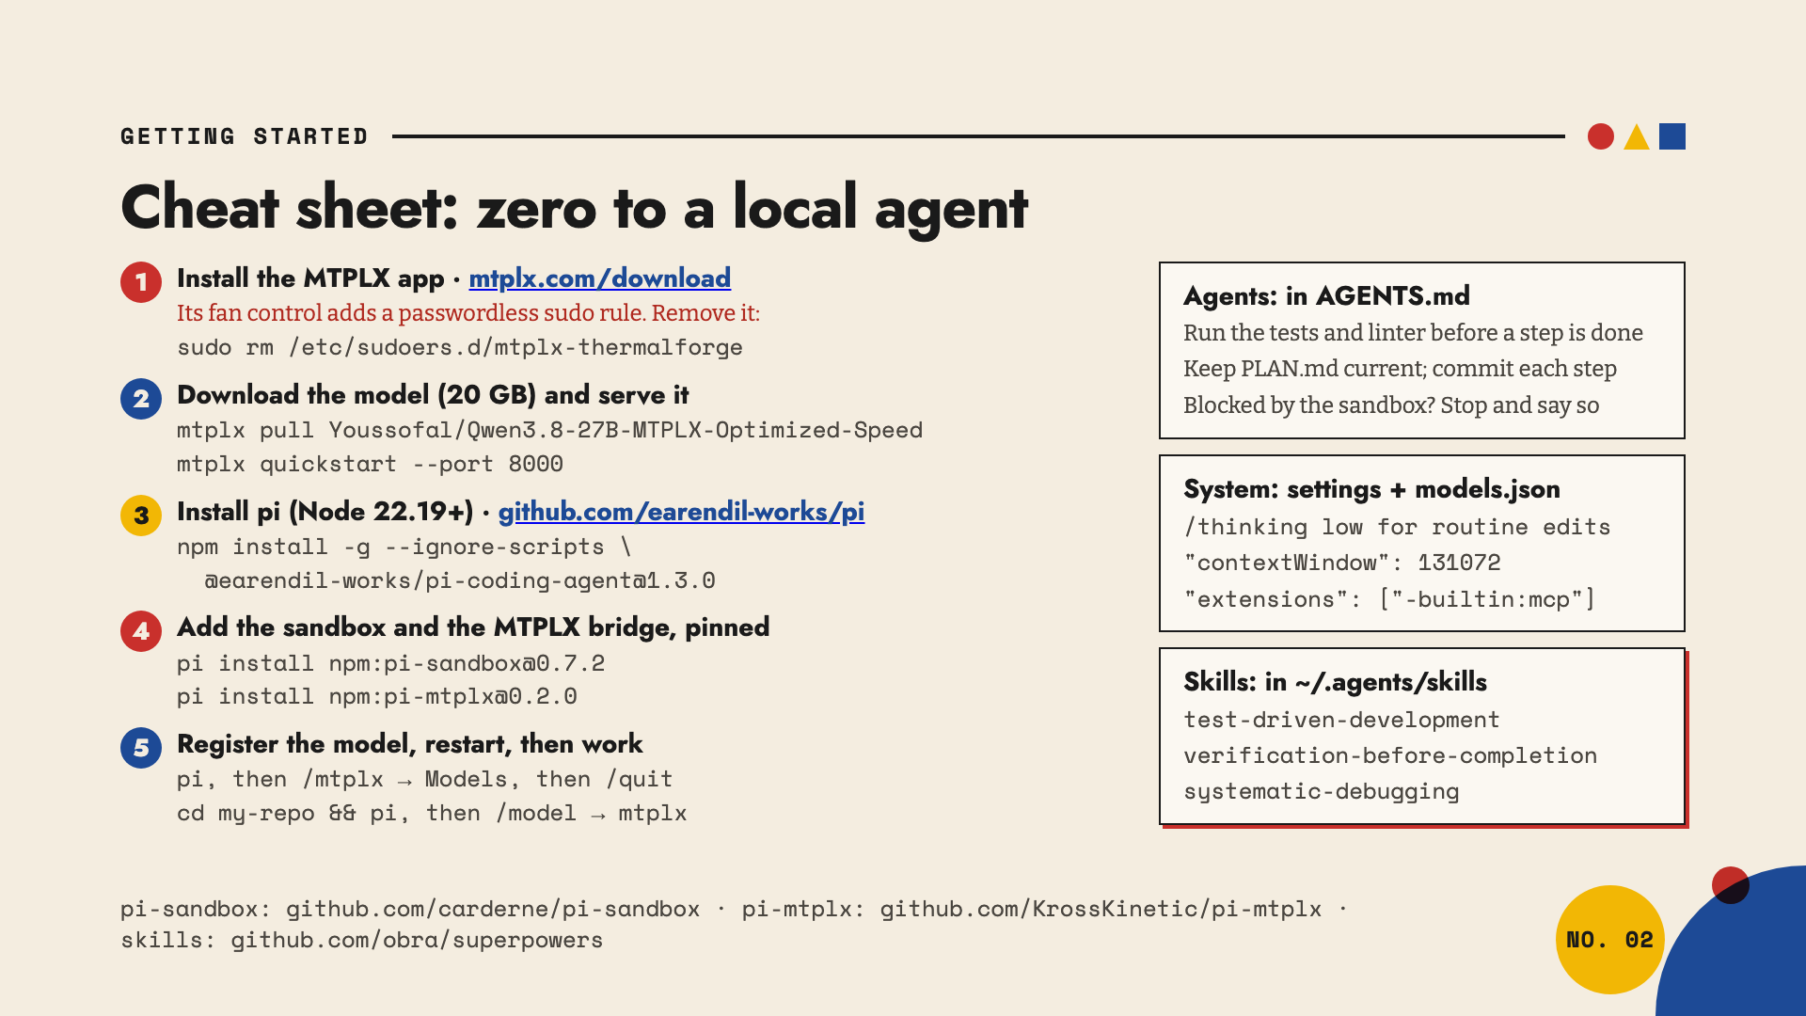Click the 'NO. 02' yellow page badge

[1609, 940]
